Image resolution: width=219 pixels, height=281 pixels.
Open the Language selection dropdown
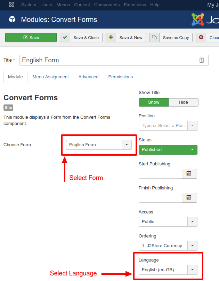192,270
